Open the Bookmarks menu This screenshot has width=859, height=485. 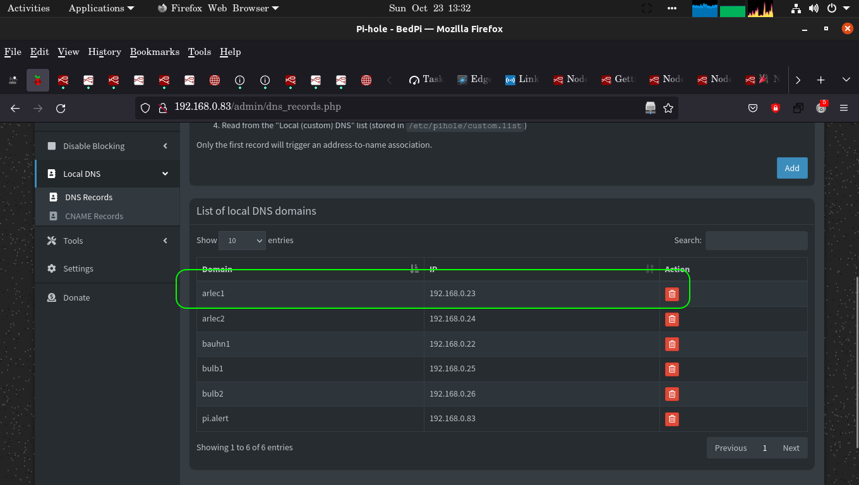(x=155, y=52)
